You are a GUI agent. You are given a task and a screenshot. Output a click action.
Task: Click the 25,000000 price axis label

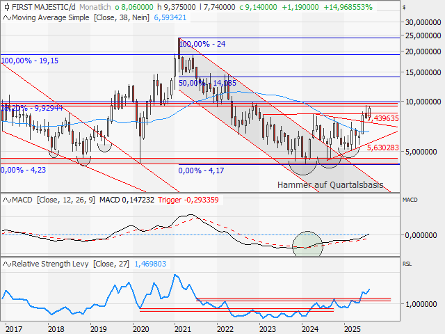423,35
